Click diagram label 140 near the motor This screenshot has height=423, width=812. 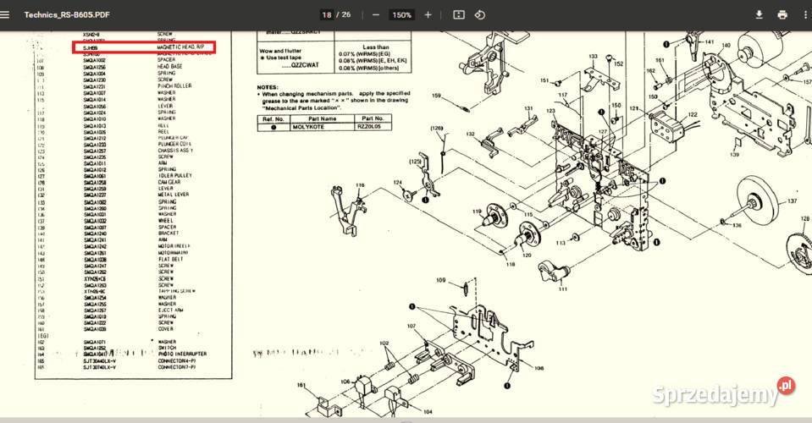726,46
